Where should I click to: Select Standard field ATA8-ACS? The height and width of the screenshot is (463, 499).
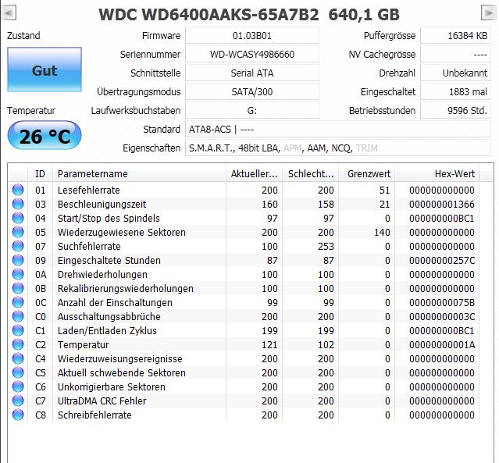338,129
